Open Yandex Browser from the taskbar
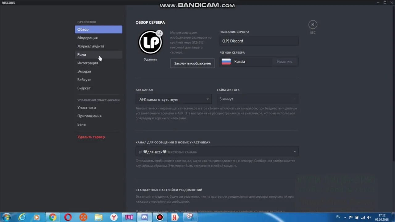The image size is (395, 222). coord(114,217)
